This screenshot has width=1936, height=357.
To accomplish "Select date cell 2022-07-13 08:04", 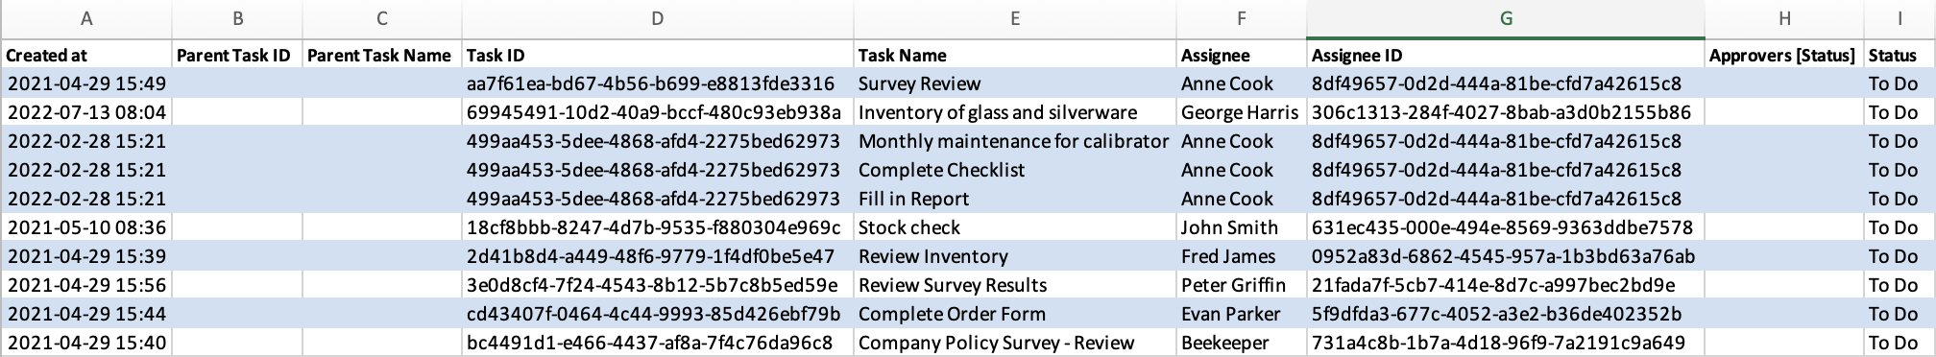I will tap(87, 112).
